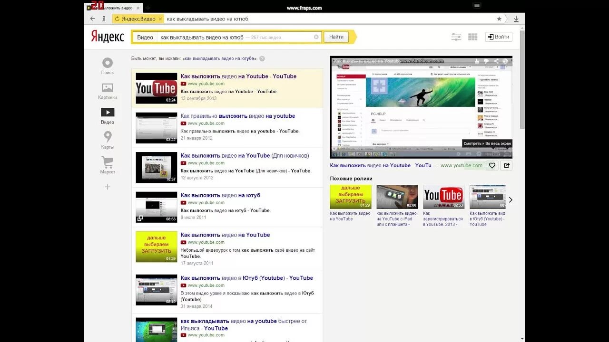Open yellow ЗАГРУЗИТЬ thumbnail in results list

pyautogui.click(x=157, y=247)
